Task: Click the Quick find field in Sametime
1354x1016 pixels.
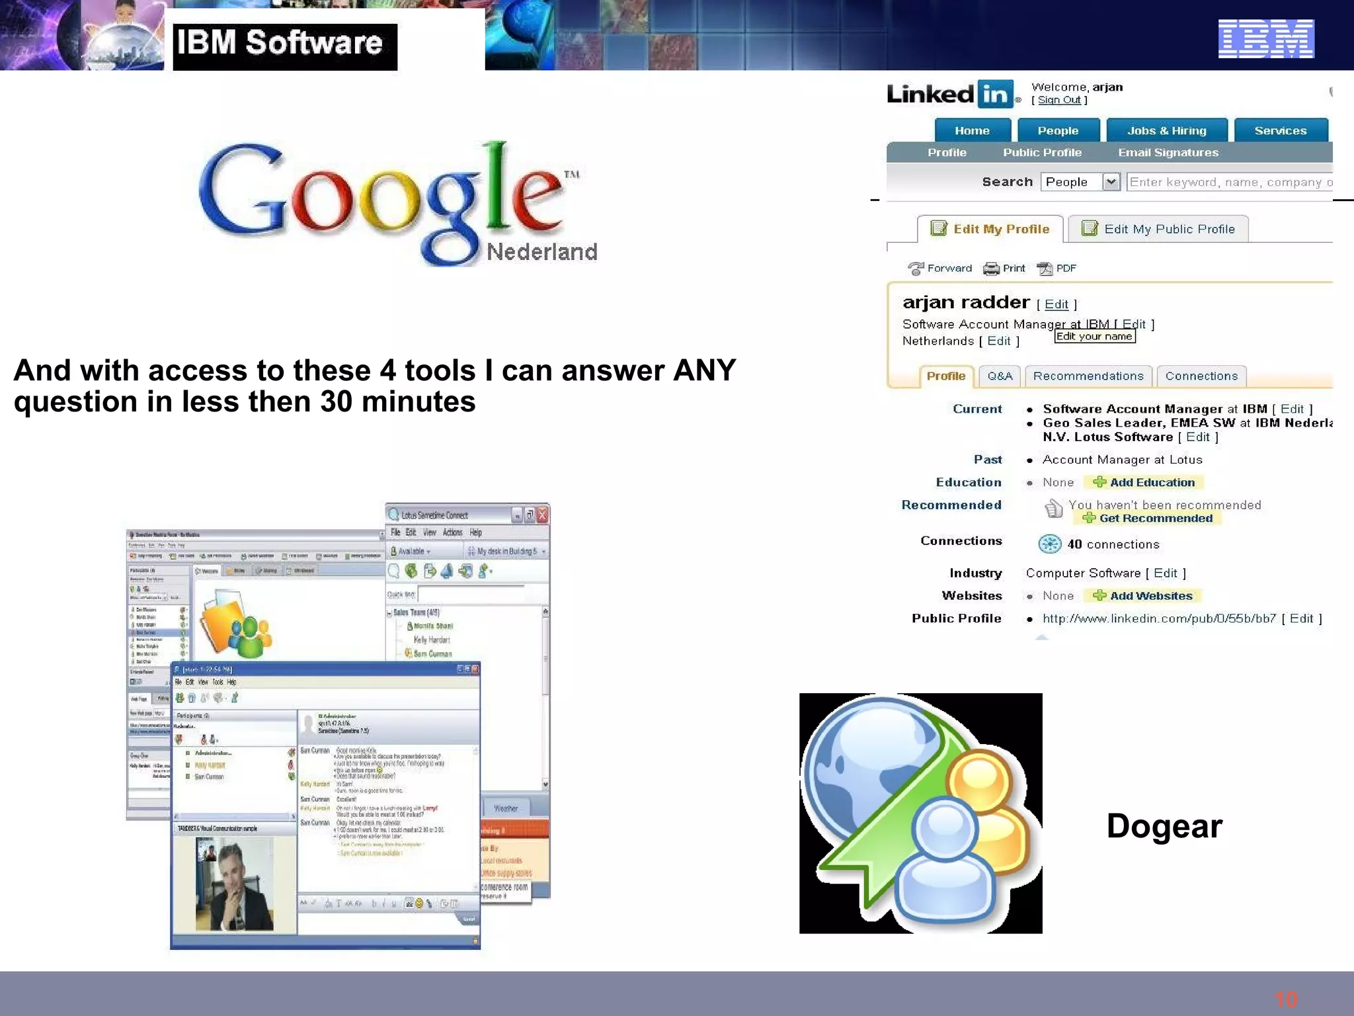Action: [x=471, y=594]
